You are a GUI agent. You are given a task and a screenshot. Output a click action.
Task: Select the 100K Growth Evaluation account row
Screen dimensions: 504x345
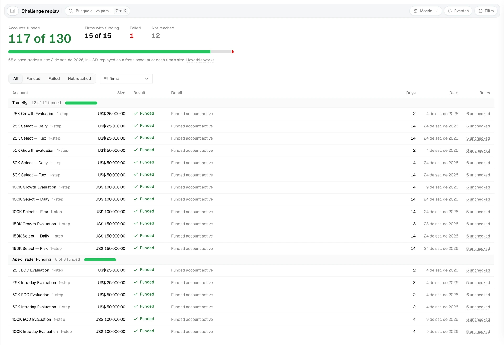click(251, 187)
